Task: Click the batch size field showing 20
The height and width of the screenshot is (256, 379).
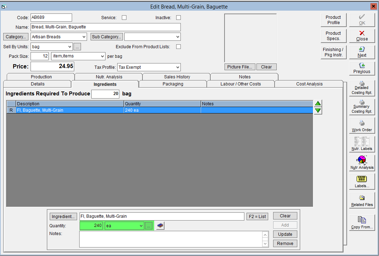Action: [x=105, y=94]
